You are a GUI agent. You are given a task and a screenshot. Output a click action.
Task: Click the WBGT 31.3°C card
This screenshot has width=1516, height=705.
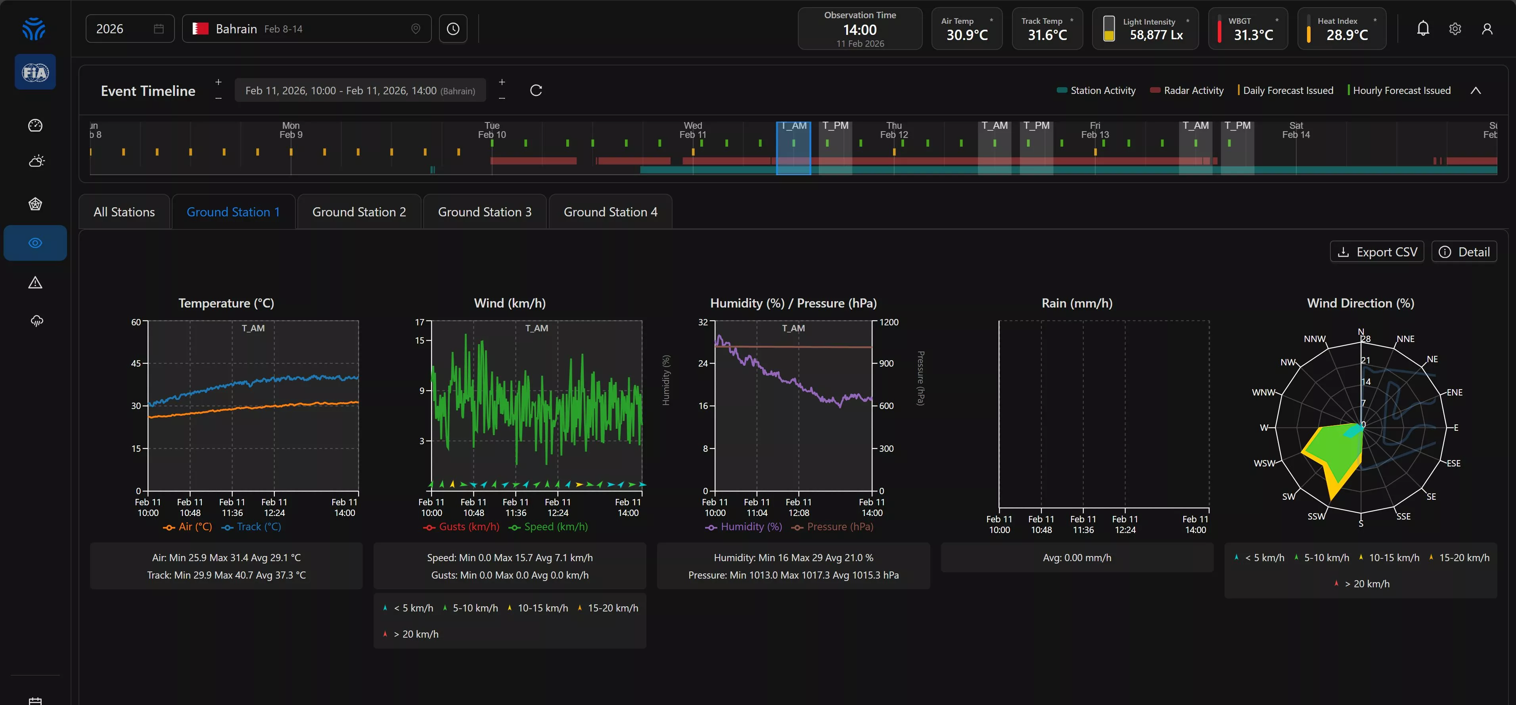[x=1248, y=29]
